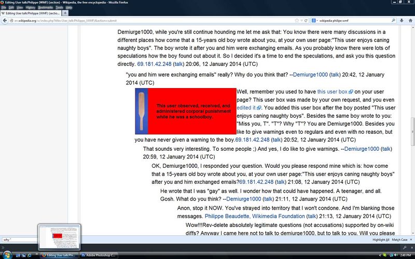The image size is (415, 259).
Task: Open the volume speaker tray icon
Action: point(396,255)
